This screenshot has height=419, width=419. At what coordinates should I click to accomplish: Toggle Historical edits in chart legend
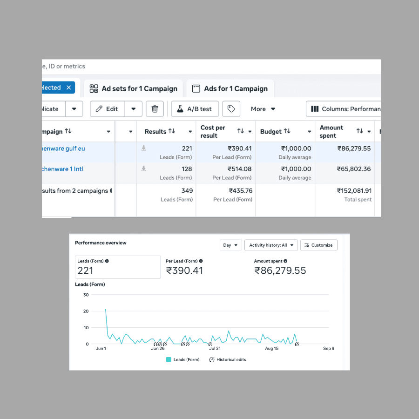[x=227, y=360]
